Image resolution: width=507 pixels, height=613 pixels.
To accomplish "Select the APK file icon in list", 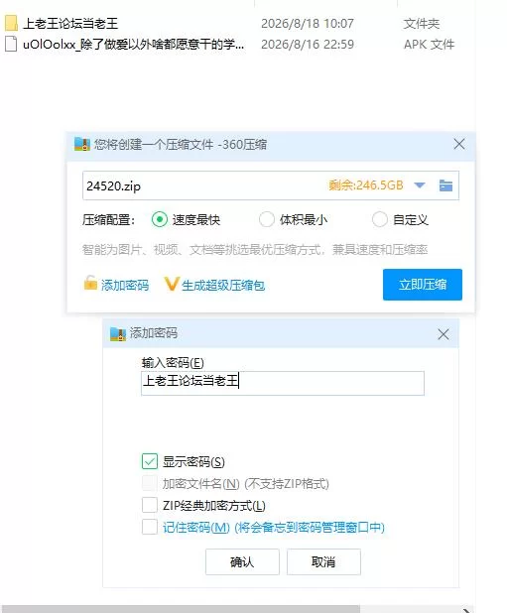I will [11, 44].
